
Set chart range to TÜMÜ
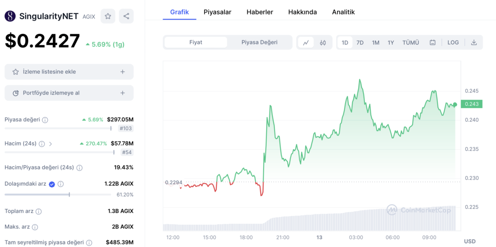click(x=411, y=42)
